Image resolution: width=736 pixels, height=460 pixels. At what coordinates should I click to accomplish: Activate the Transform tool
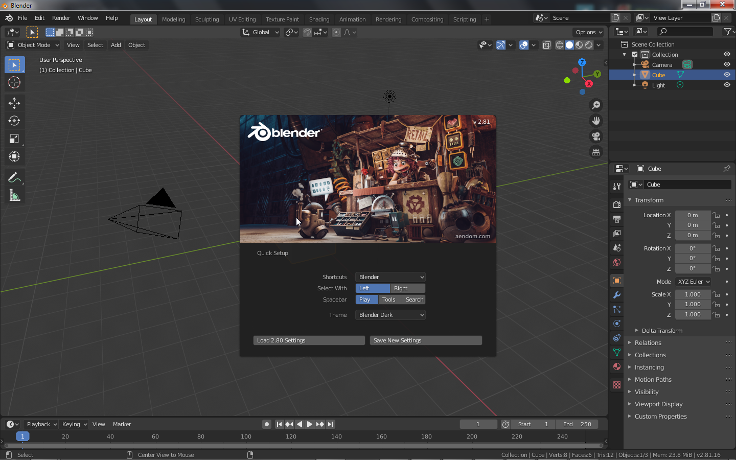[x=14, y=156]
